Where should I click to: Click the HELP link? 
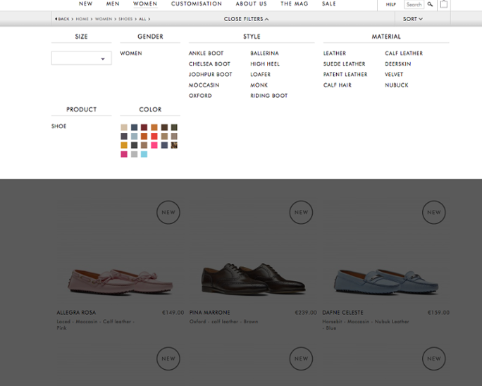[x=390, y=4]
